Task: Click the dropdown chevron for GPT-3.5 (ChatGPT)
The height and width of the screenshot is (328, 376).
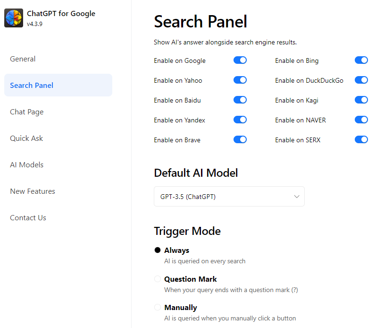Action: tap(297, 197)
